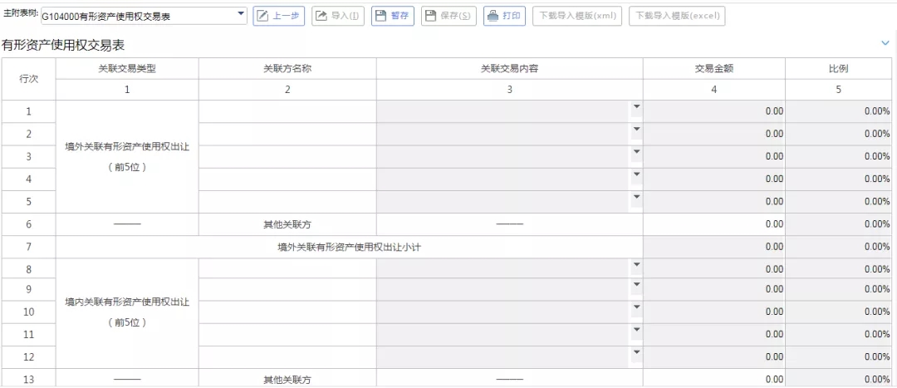Collapse the 有形资产使用权交易表 section chevron
This screenshot has height=388, width=897.
click(x=885, y=43)
